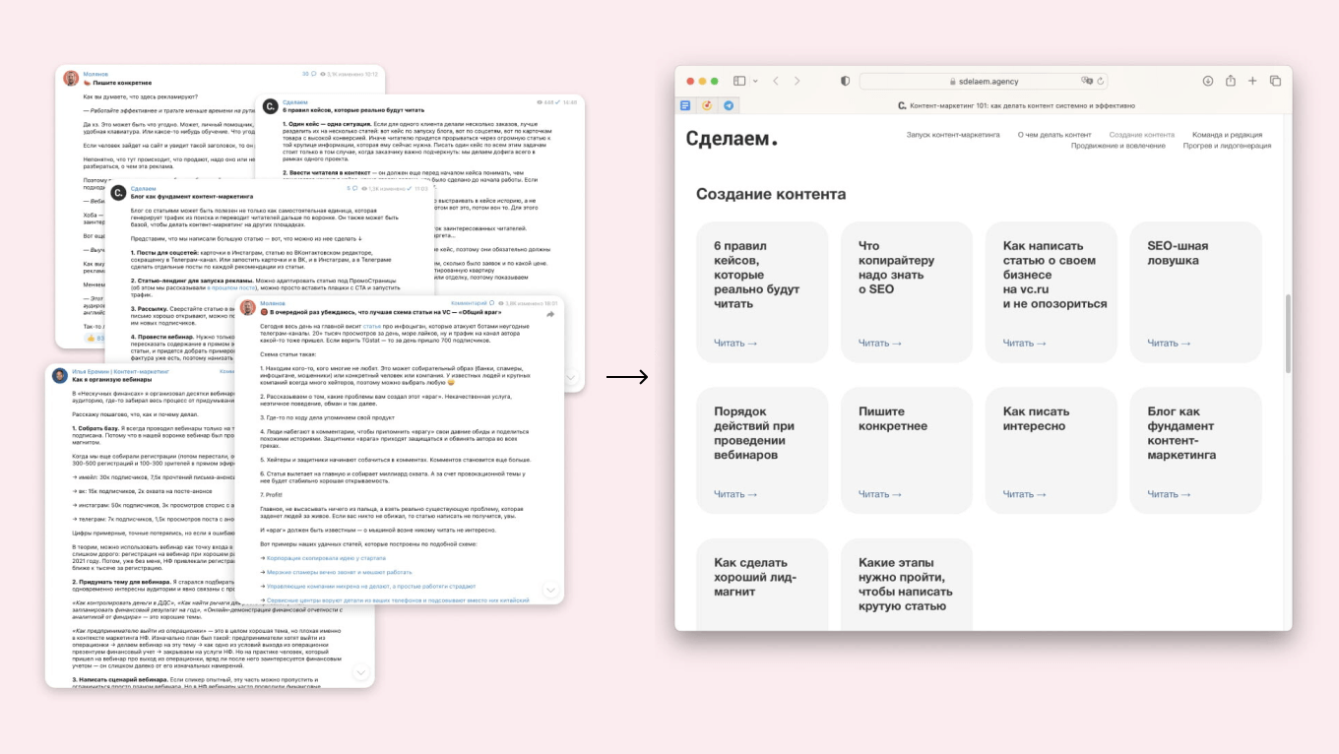Screen dimensions: 1339x754
Task: Go forward with Safari's forward arrow
Action: [x=797, y=81]
